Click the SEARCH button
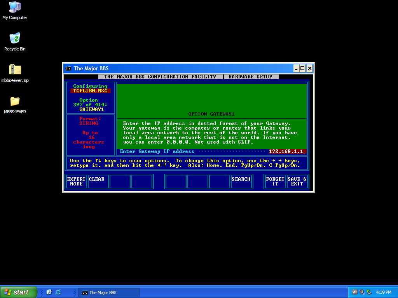 pyautogui.click(x=241, y=181)
